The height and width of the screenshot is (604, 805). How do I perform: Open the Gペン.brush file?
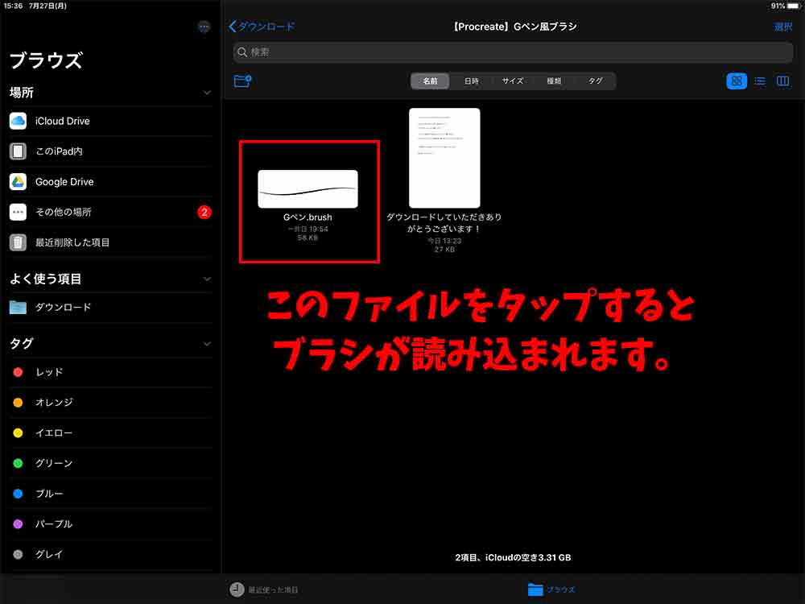(308, 189)
